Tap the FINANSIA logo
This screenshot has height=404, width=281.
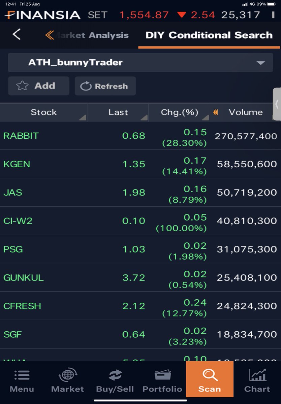click(42, 15)
